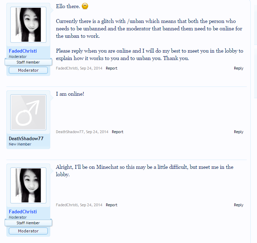Open FadedChristi username link in first post
The height and width of the screenshot is (243, 257).
tap(23, 51)
